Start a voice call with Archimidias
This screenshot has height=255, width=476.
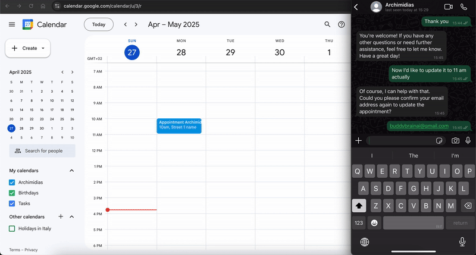464,7
